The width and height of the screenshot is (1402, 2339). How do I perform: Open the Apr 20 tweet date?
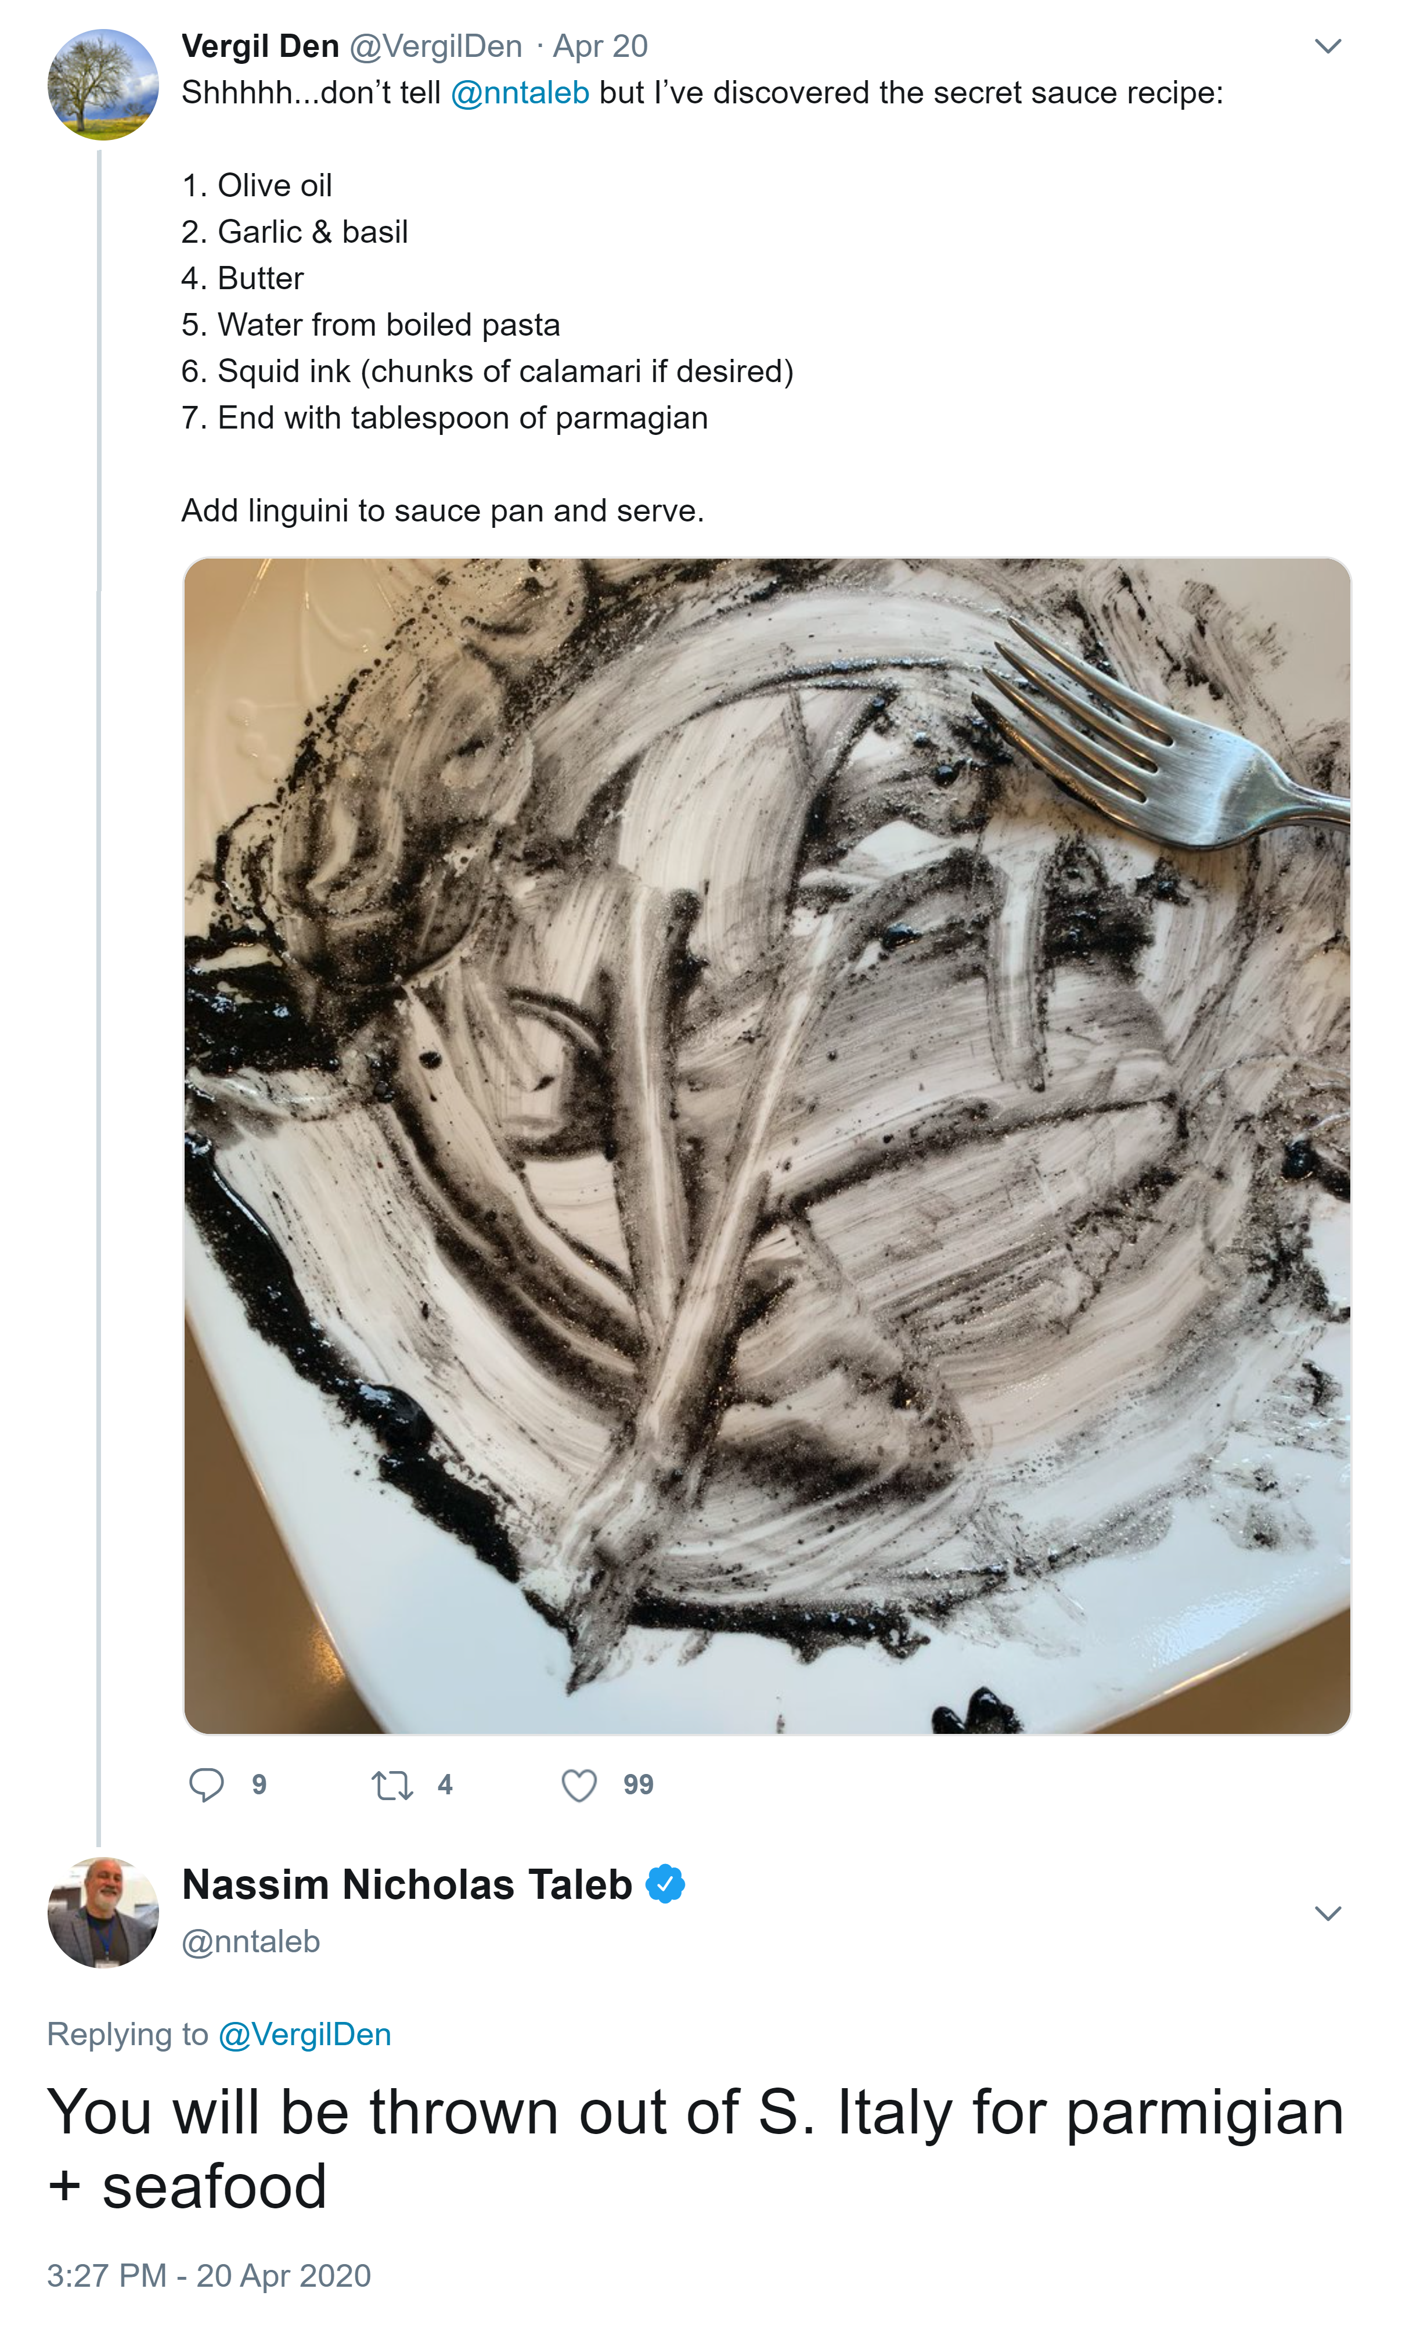[601, 46]
